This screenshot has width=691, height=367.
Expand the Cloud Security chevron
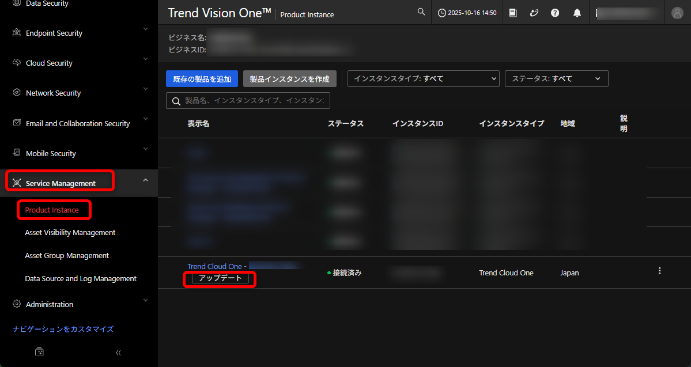(145, 59)
